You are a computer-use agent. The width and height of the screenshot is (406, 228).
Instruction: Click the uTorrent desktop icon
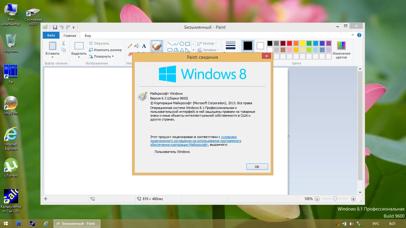(11, 167)
